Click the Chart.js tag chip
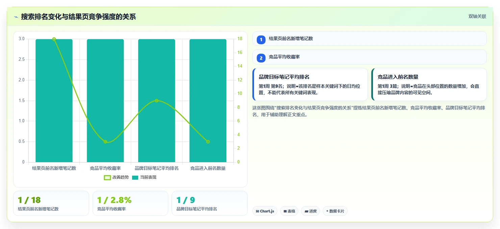The height and width of the screenshot is (229, 500). [265, 211]
